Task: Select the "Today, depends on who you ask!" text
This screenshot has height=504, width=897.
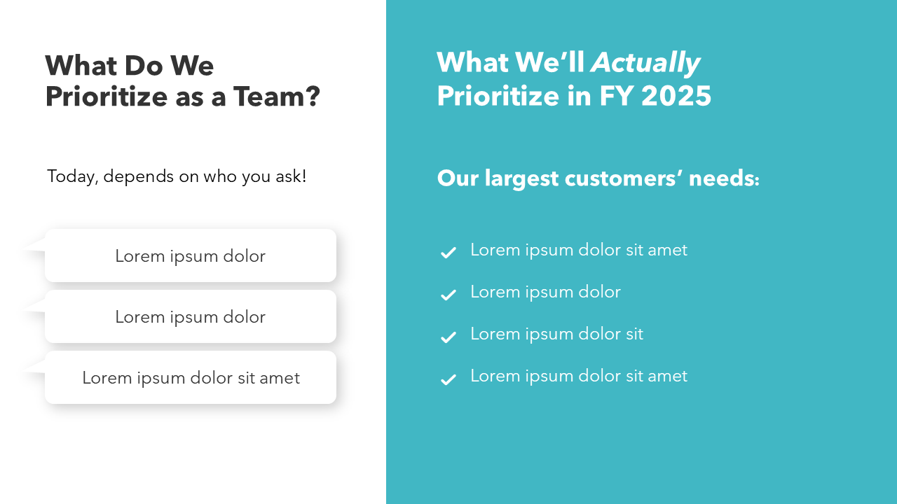Action: point(177,176)
